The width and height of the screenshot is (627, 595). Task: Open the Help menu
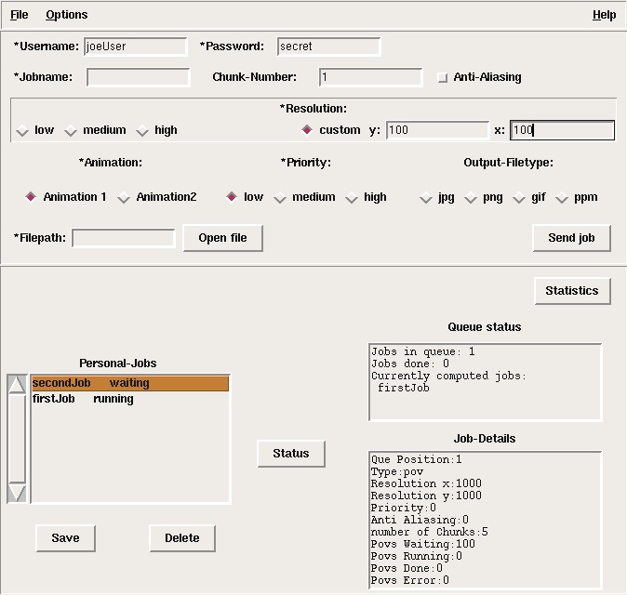pos(604,15)
